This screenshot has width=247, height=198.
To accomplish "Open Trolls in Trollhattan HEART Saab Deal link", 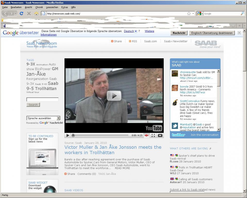I will point(191,169).
